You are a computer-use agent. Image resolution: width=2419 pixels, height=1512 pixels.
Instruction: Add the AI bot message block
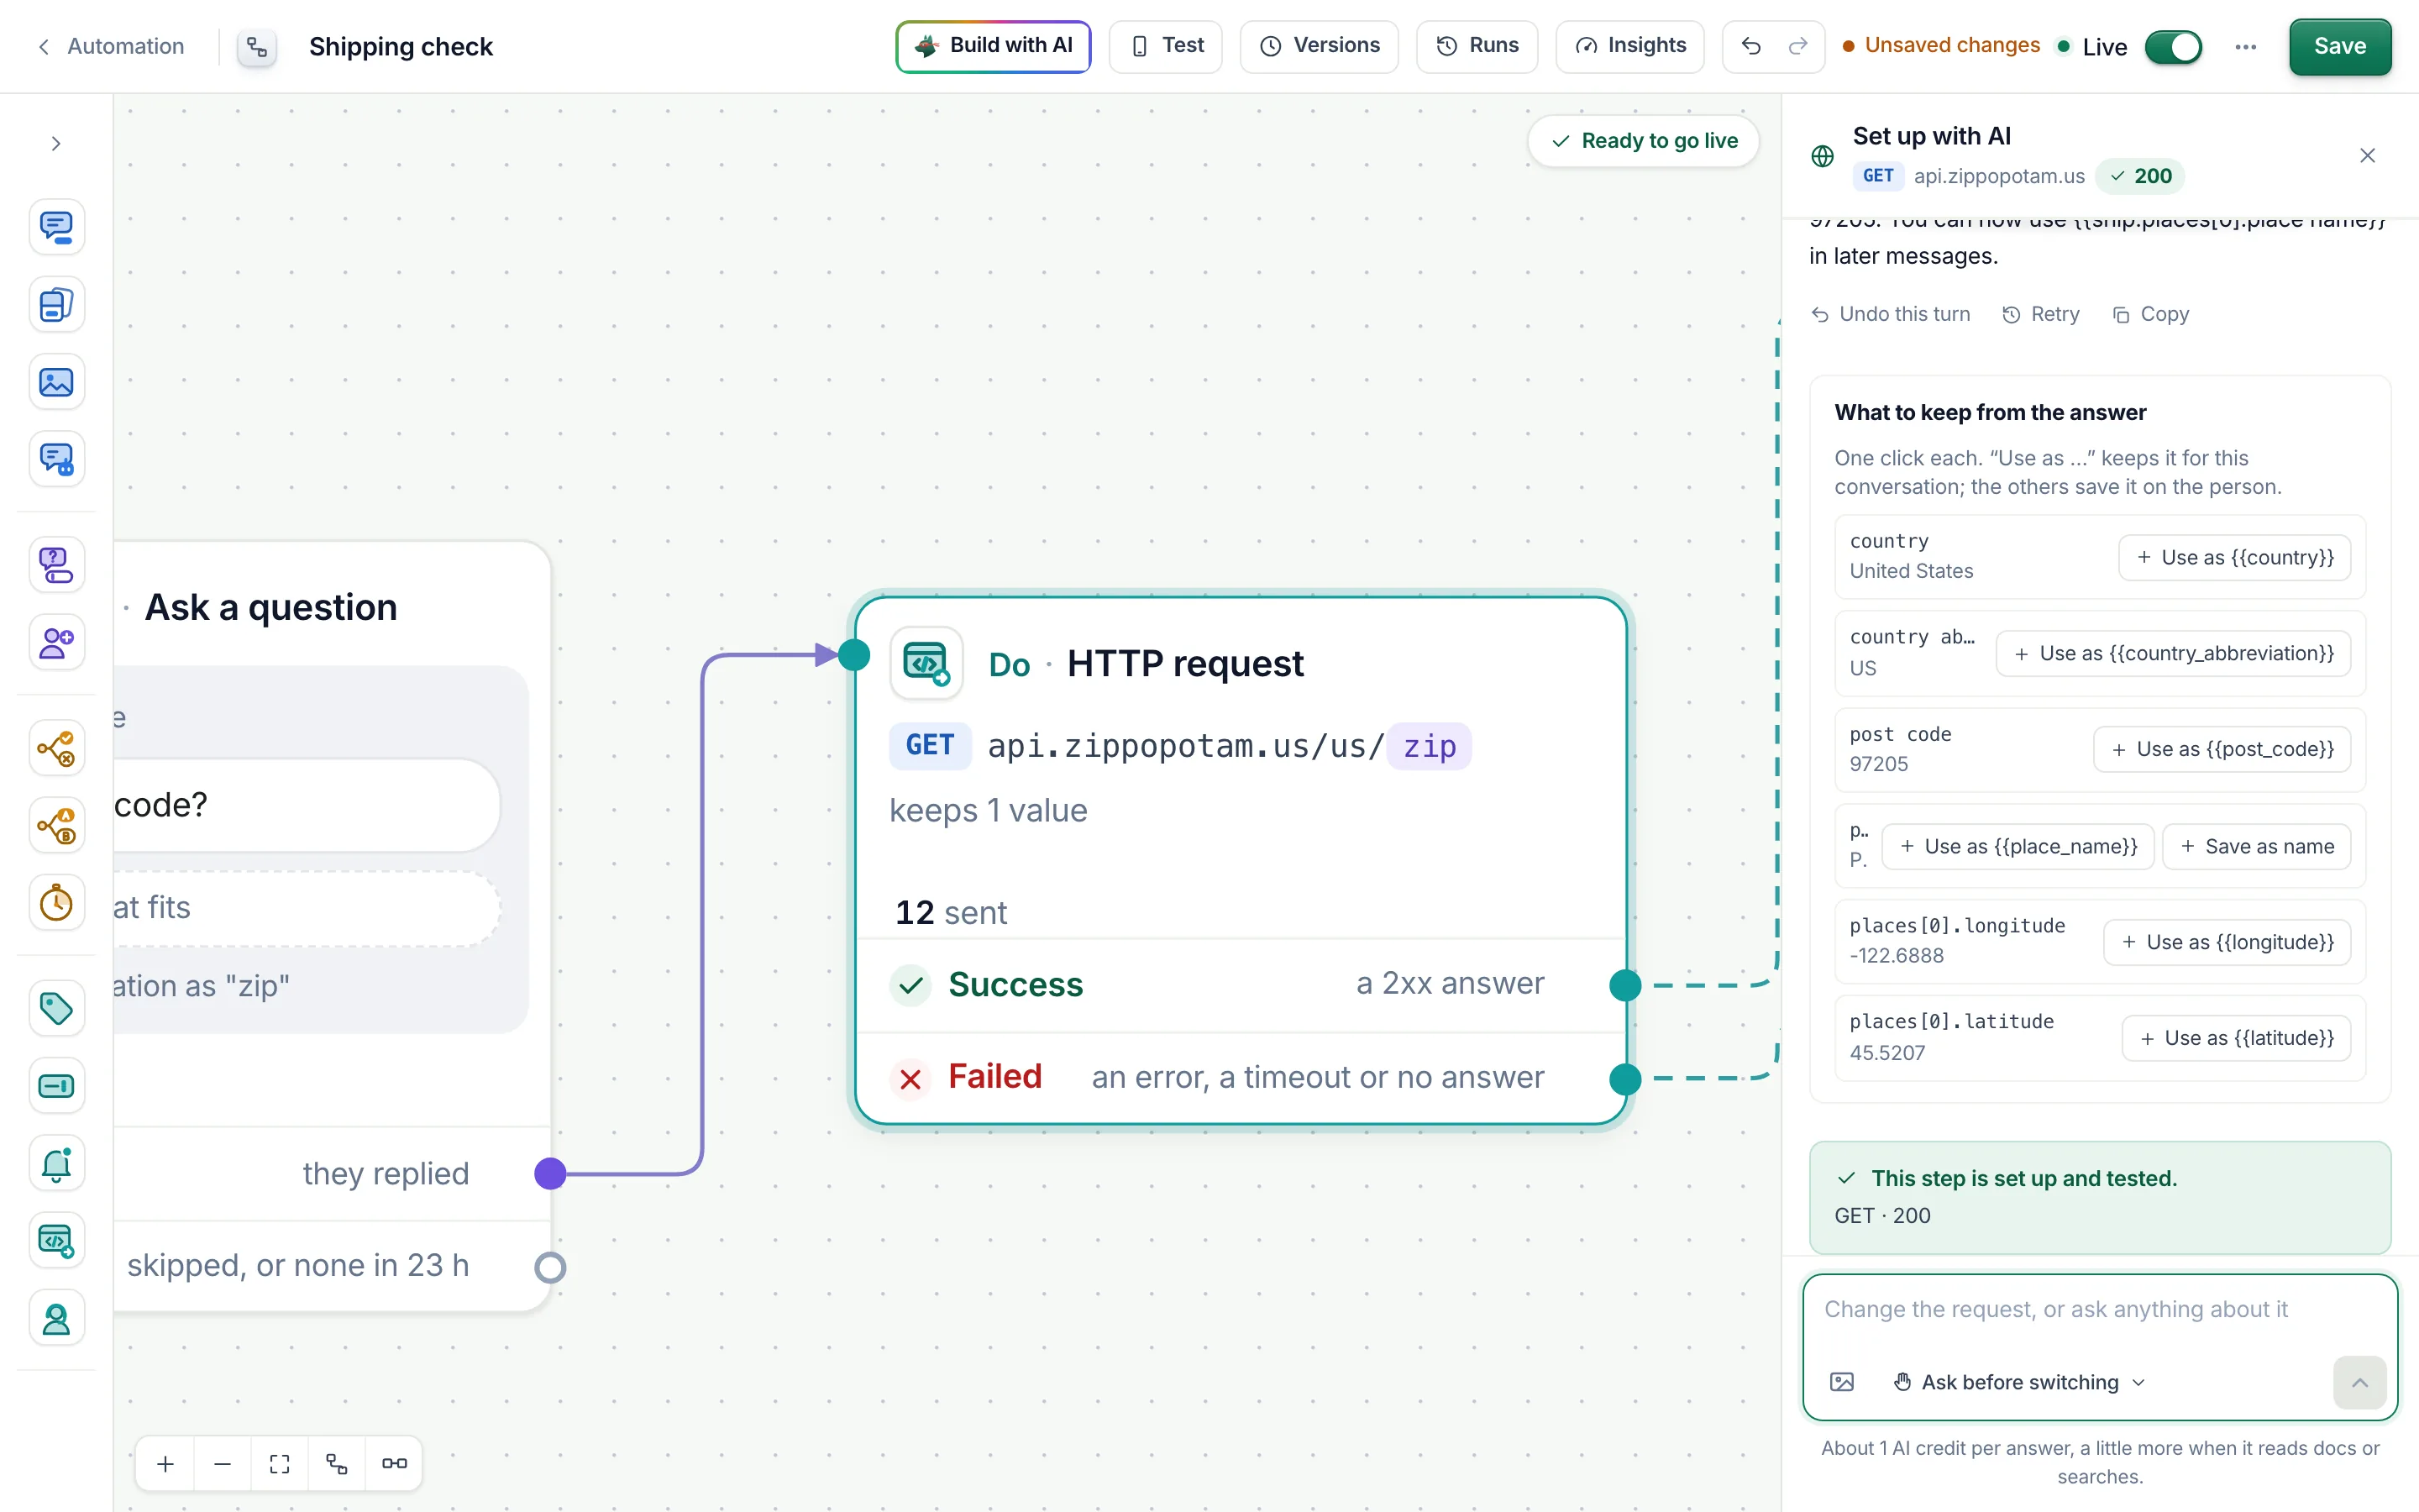click(56, 459)
